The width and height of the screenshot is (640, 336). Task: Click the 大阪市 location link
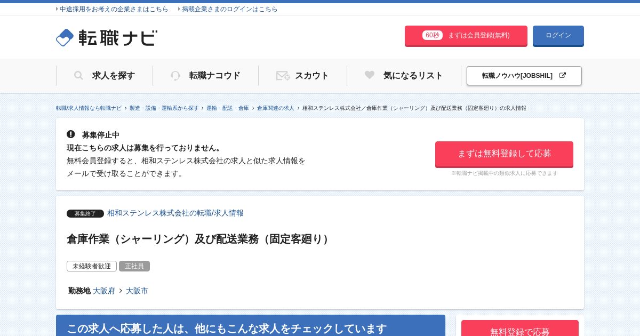coord(137,291)
